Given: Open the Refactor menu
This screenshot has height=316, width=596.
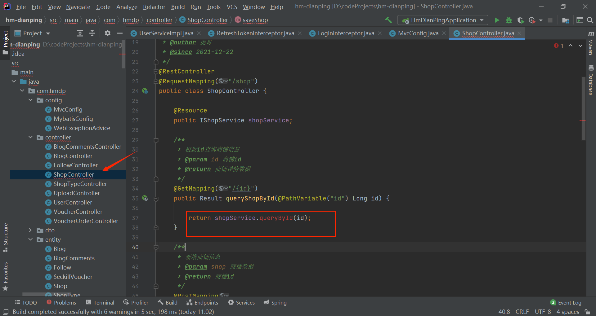Looking at the screenshot, I should tap(154, 7).
